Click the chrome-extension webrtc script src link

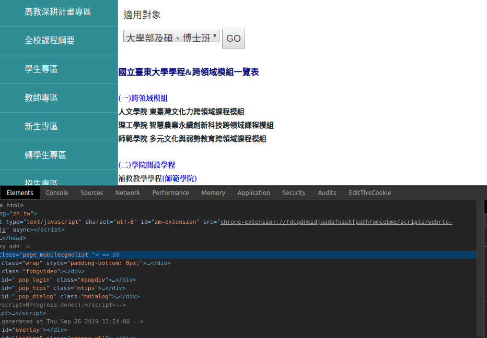pos(336,222)
